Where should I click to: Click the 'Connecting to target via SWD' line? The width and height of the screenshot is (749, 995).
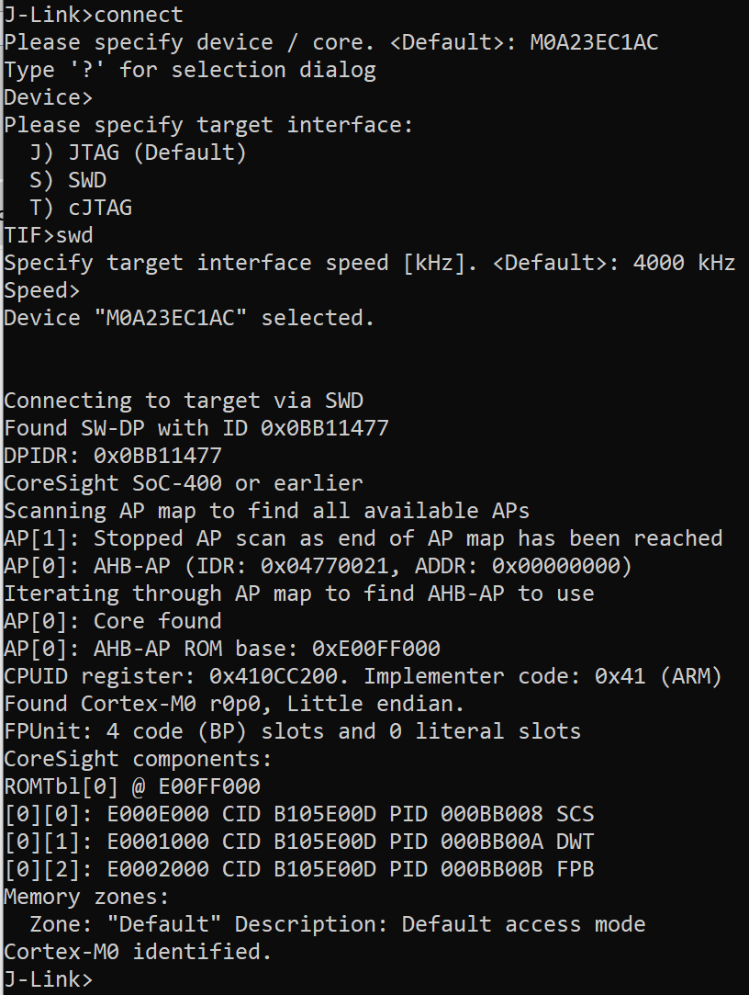(184, 401)
